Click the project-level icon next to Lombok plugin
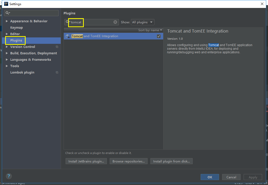This screenshot has height=185, width=268. 57,73
